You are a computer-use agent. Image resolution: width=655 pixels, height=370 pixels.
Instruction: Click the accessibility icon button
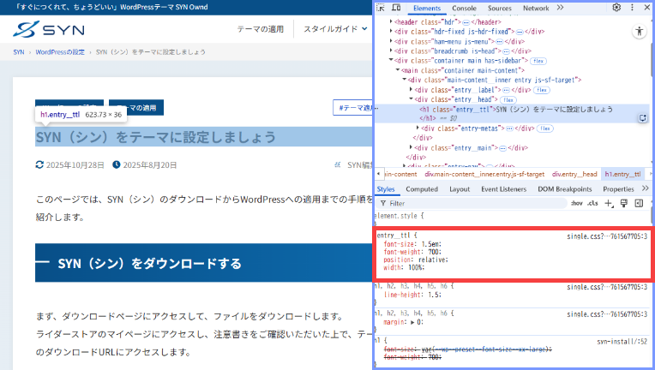640,31
